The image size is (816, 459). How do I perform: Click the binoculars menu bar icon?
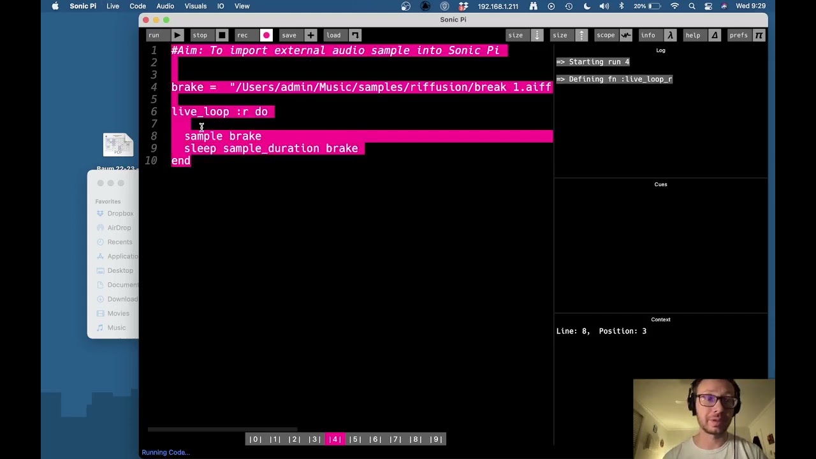click(534, 6)
